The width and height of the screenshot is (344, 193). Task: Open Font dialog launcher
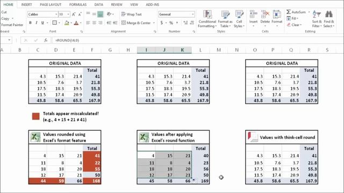81,32
